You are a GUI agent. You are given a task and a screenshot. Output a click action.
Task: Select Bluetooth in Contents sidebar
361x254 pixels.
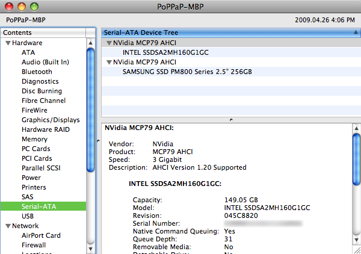[x=37, y=72]
